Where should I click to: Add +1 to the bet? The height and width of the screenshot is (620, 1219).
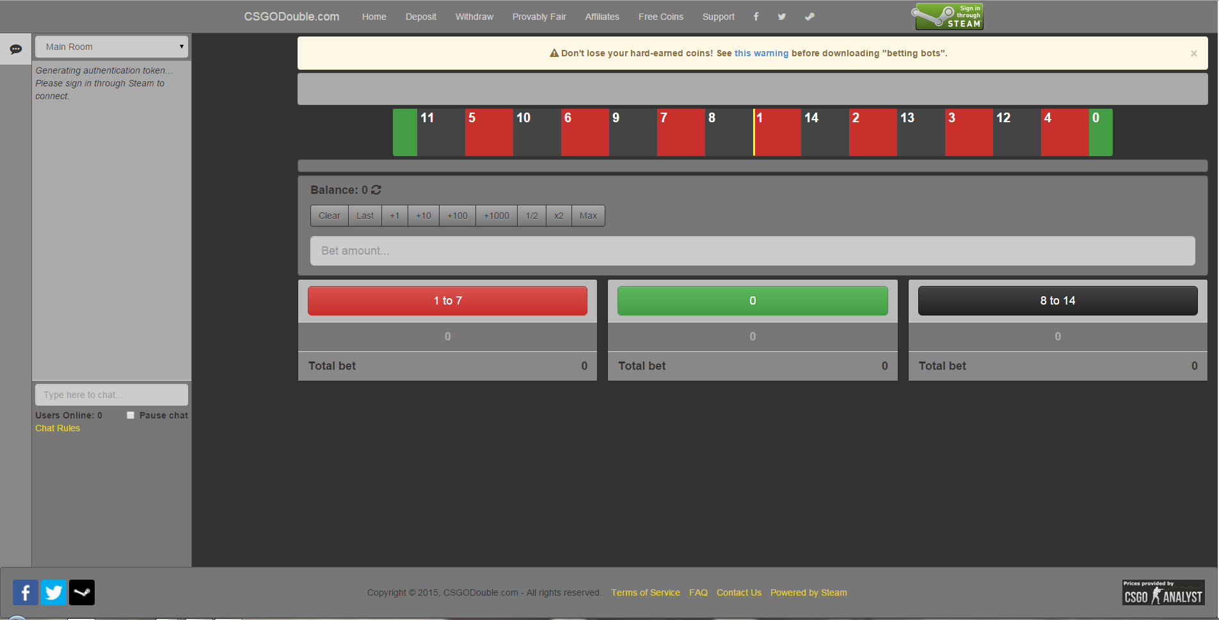tap(394, 216)
